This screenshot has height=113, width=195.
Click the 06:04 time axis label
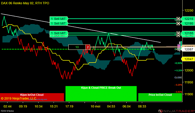pos(126,106)
